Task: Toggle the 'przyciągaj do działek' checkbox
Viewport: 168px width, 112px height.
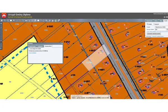Action: (x=29, y=49)
